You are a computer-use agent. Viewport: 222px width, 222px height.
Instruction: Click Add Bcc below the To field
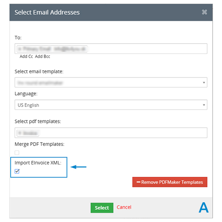[42, 56]
